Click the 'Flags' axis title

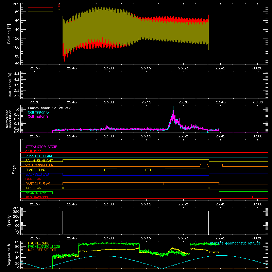pyautogui.click(x=14, y=170)
